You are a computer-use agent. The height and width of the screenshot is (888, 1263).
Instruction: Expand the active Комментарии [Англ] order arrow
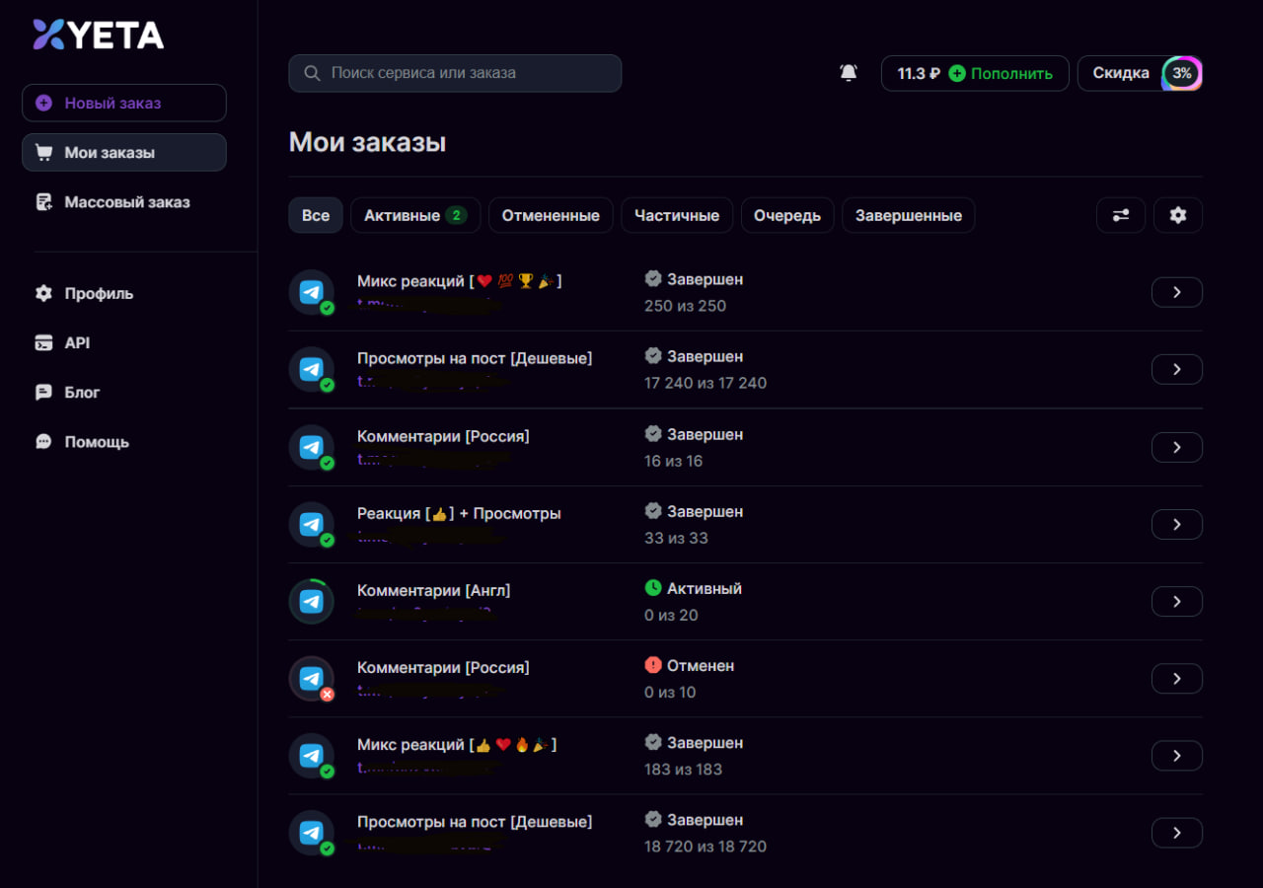pyautogui.click(x=1176, y=601)
